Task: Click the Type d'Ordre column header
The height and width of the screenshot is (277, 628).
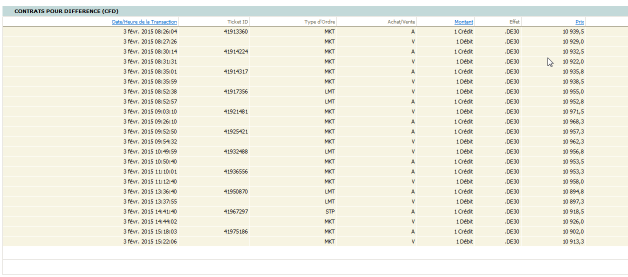Action: (319, 21)
